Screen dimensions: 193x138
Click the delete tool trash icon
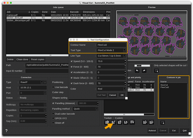pyautogui.click(x=119, y=122)
